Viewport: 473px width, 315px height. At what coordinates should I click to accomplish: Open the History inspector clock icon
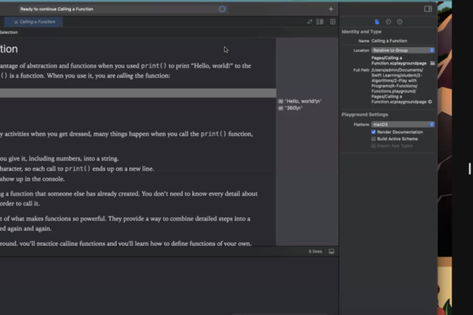(388, 21)
